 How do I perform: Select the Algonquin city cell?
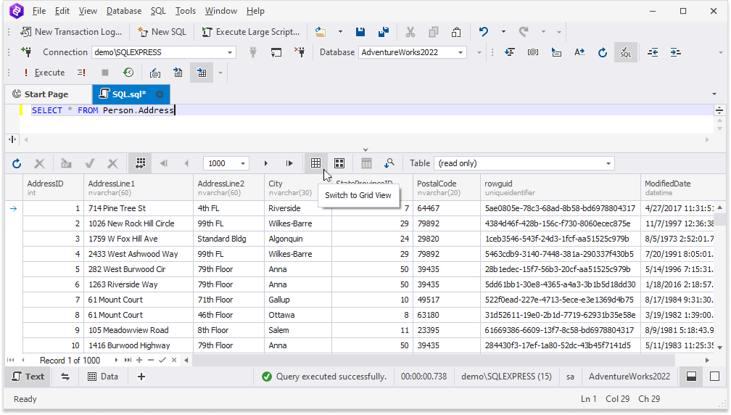298,239
